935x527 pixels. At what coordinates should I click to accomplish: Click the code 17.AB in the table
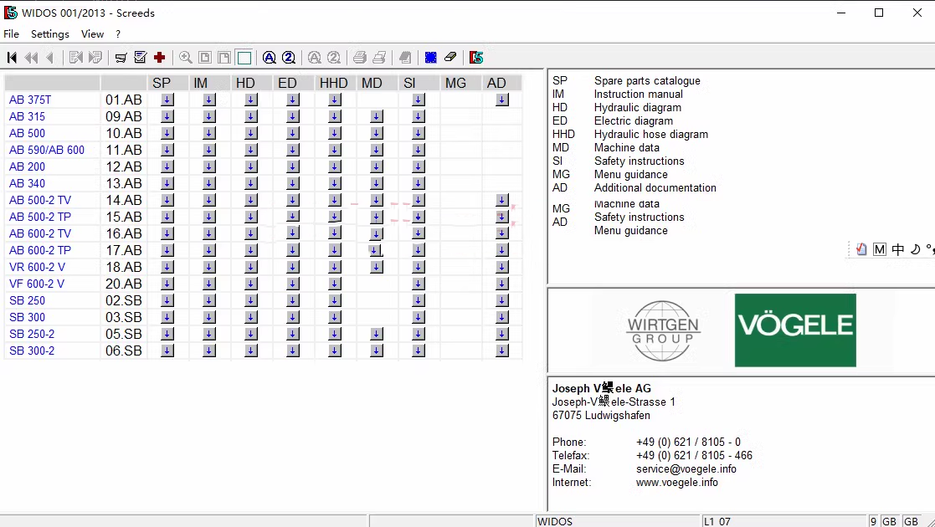pos(123,250)
